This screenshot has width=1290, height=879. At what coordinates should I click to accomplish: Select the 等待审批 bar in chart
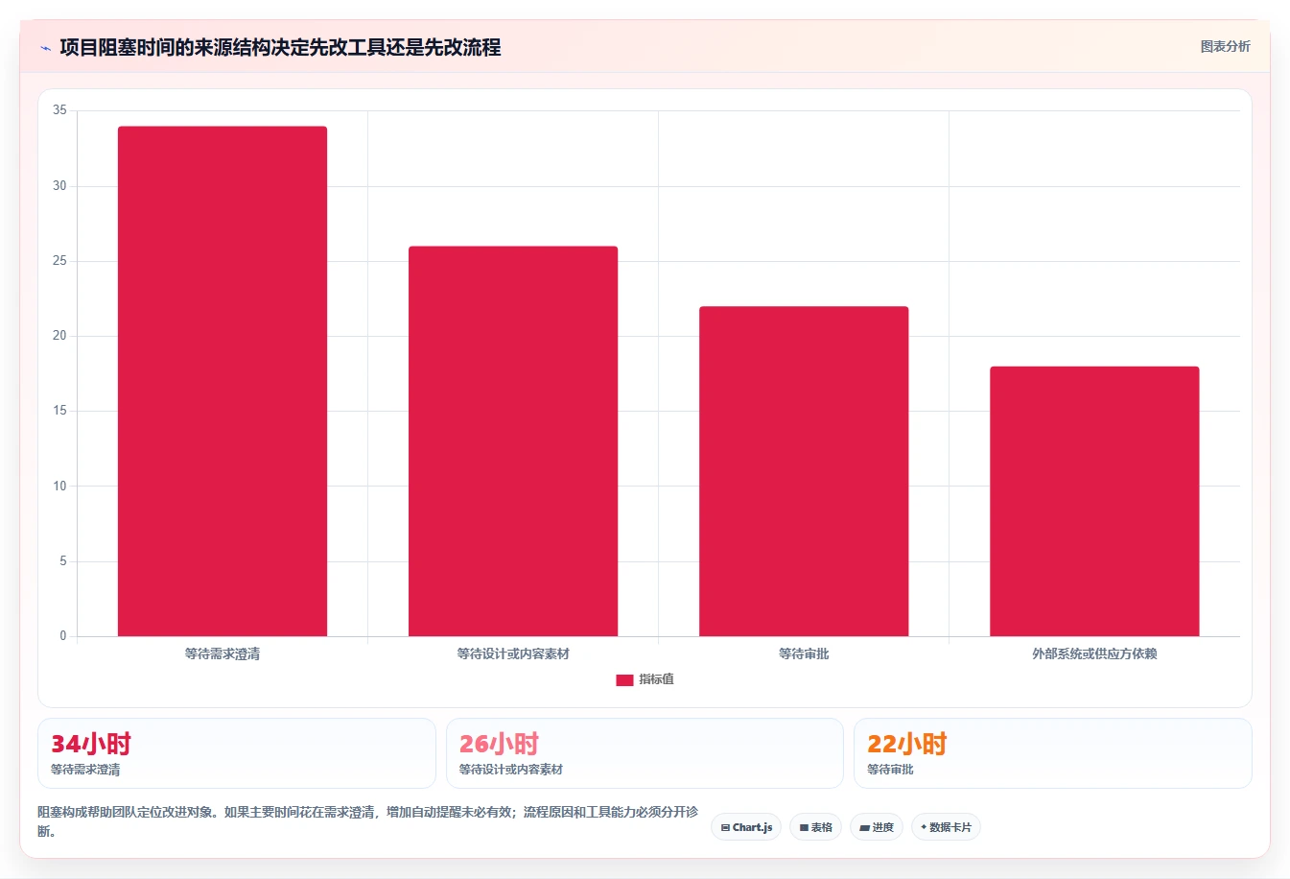point(804,471)
